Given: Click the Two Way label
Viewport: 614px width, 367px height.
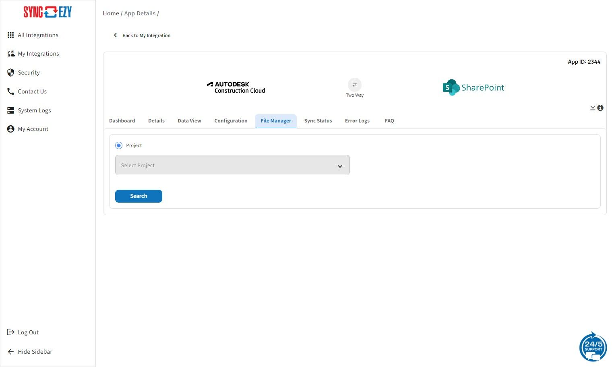Looking at the screenshot, I should 355,95.
